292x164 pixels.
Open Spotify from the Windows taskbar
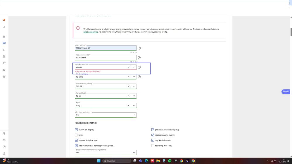170,161
